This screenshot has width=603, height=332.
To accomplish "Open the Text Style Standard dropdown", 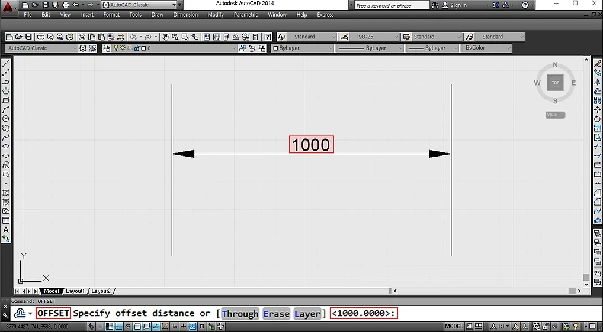I will pos(312,37).
